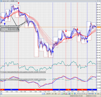Select the blue up-arrow signal near 7.23
This screenshot has width=101, height=97.
[87, 41]
